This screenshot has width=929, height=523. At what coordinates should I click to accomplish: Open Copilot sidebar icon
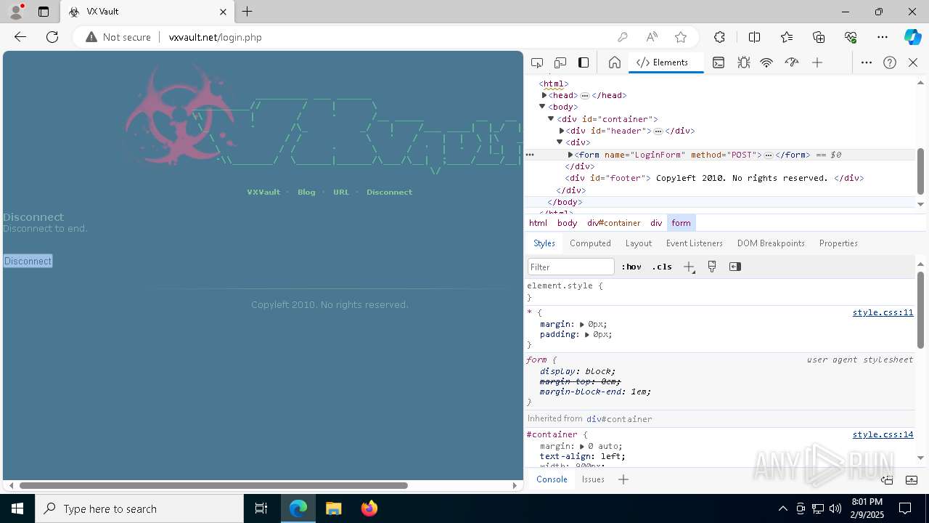click(x=912, y=37)
